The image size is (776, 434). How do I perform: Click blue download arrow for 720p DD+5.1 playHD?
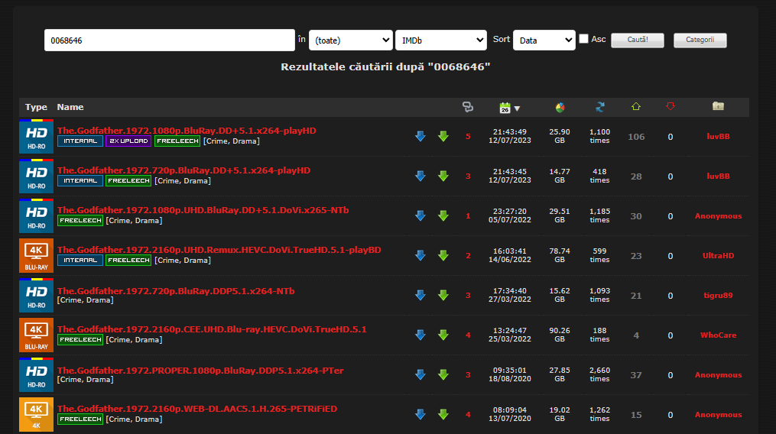[x=420, y=177]
